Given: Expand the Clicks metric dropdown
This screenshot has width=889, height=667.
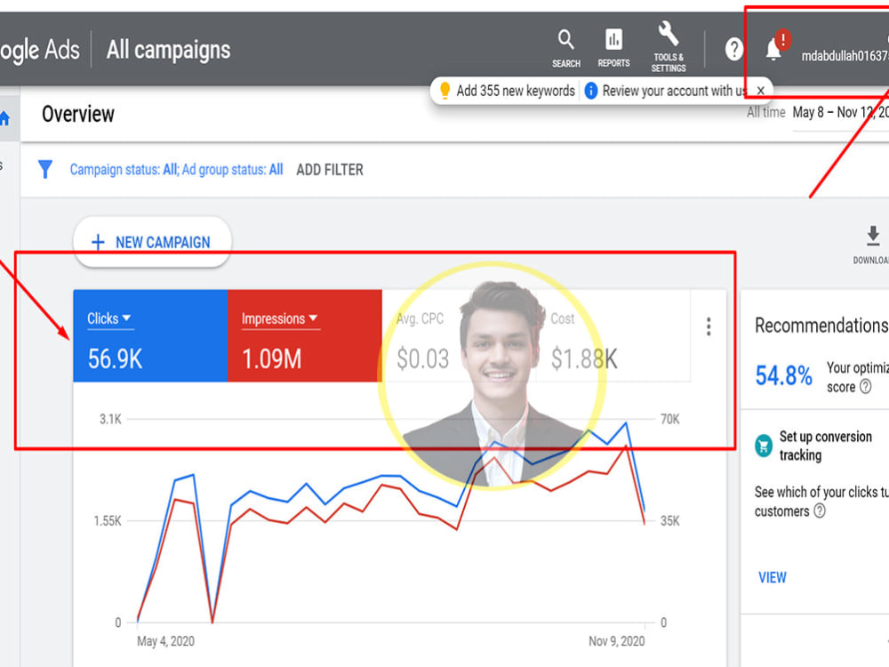Looking at the screenshot, I should tap(108, 318).
